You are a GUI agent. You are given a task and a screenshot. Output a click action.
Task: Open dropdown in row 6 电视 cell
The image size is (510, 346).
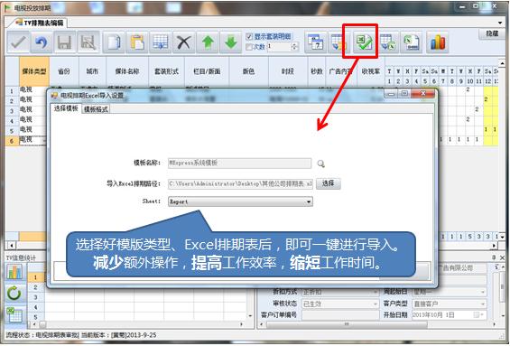point(44,141)
